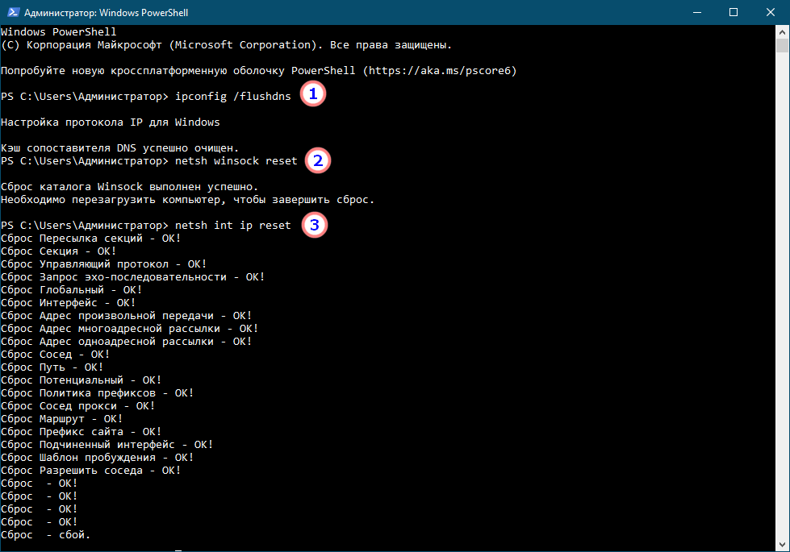Viewport: 790px width, 552px height.
Task: Click the "Необходимо перезагрузить компьютер" message line
Action: pyautogui.click(x=187, y=200)
